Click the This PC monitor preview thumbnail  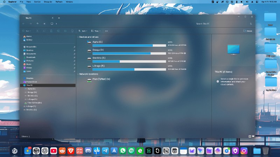point(233,50)
